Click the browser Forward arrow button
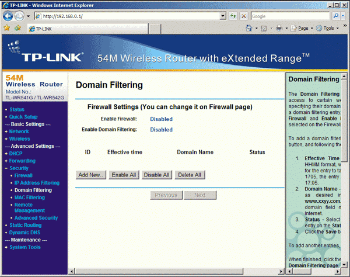The width and height of the screenshot is (350, 277). (19, 16)
